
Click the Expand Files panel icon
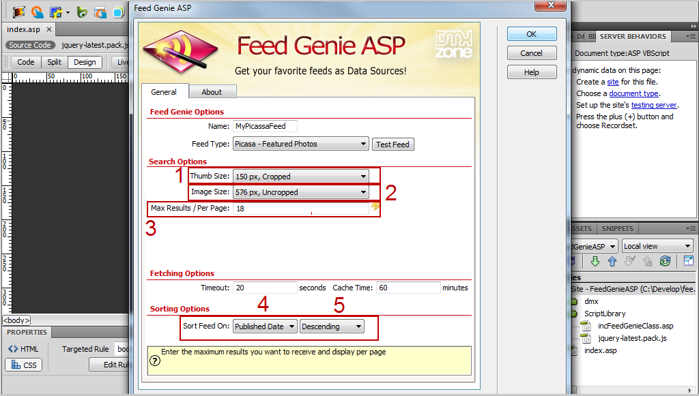click(688, 261)
